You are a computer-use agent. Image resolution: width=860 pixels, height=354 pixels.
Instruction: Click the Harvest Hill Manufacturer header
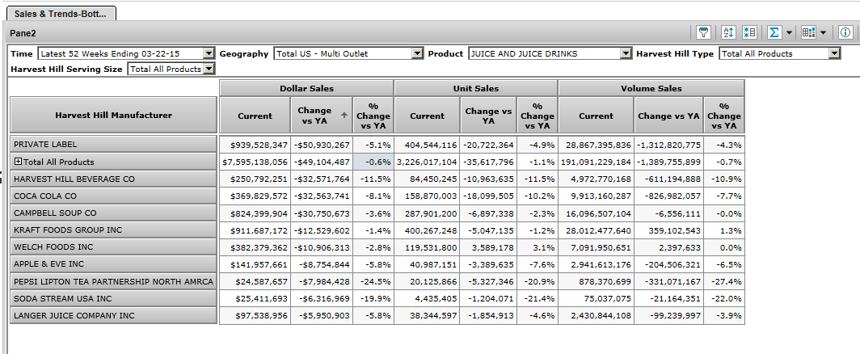[113, 116]
